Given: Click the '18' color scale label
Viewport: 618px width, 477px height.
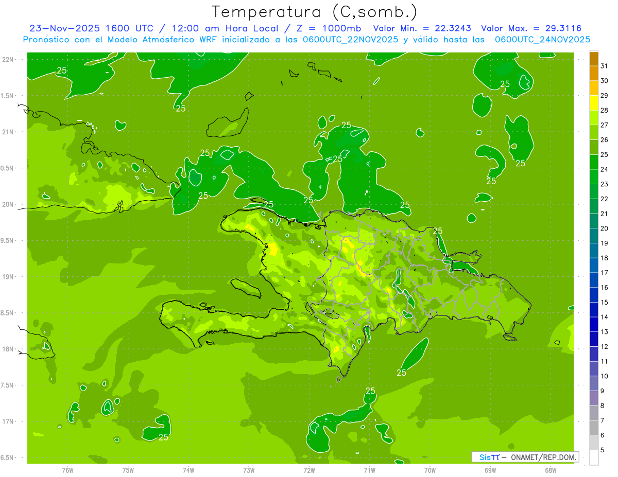Looking at the screenshot, I should pyautogui.click(x=605, y=258).
